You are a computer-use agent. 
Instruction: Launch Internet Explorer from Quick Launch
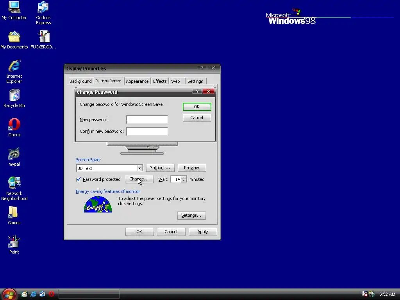tap(33, 294)
